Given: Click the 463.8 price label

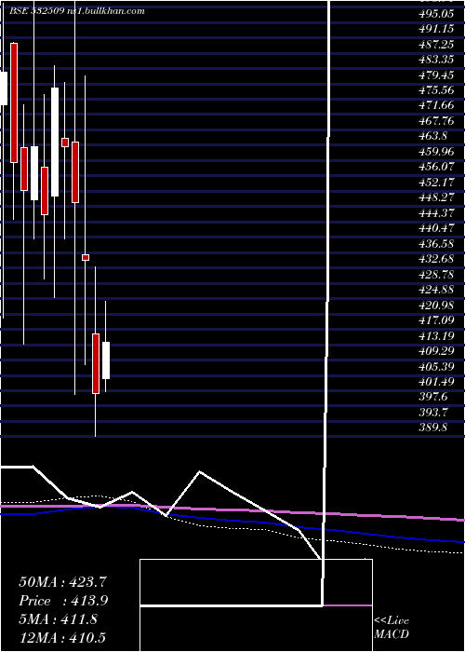Looking at the screenshot, I should (433, 136).
